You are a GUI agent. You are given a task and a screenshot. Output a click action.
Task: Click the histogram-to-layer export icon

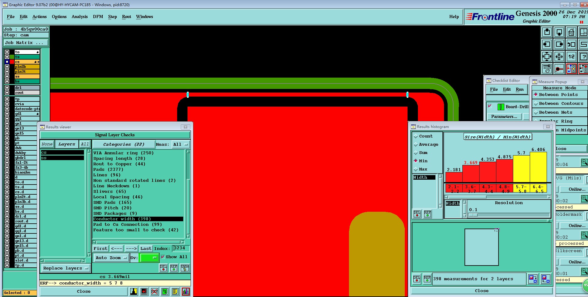[533, 279]
